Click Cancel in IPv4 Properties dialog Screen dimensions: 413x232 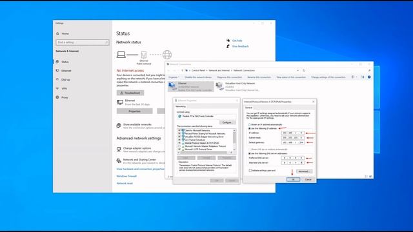[x=308, y=180]
